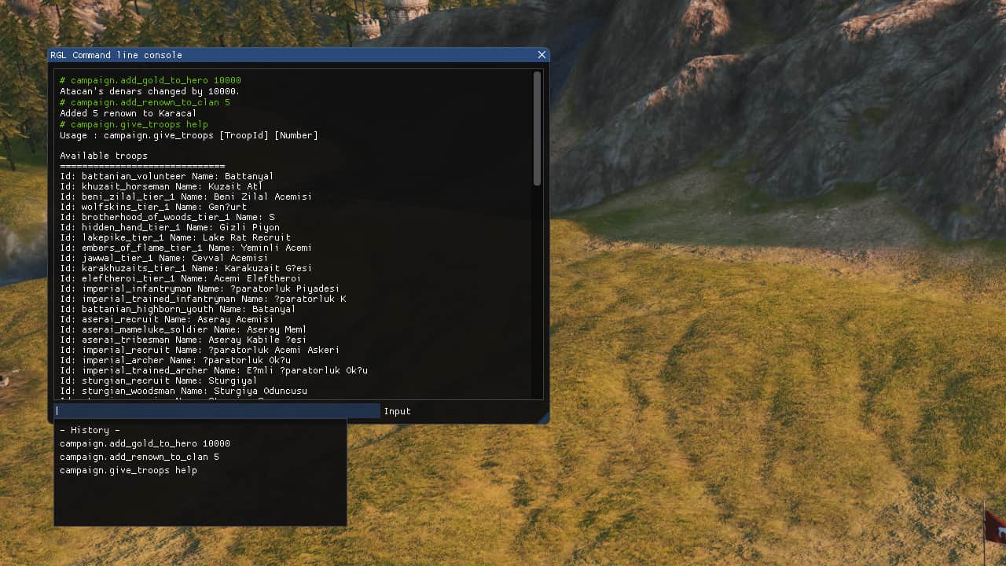Click the 'Usage : campaign.give_troops' output line
Image resolution: width=1006 pixels, height=566 pixels.
point(189,135)
